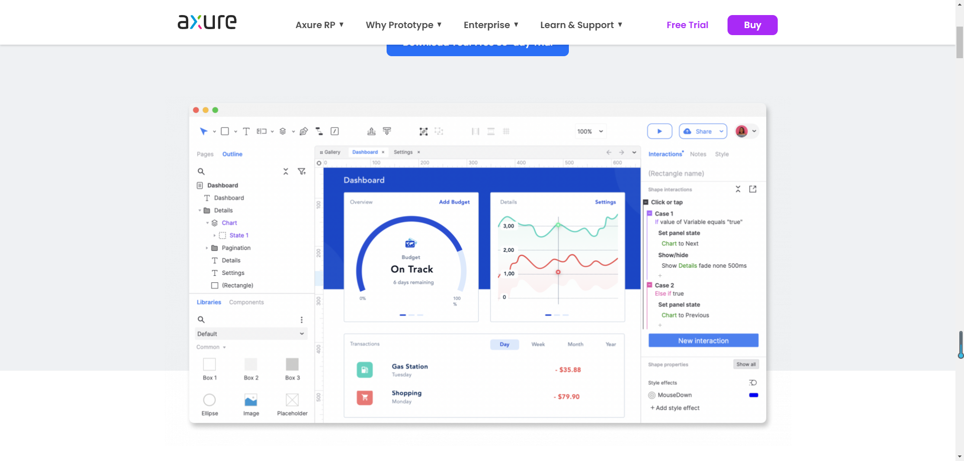The height and width of the screenshot is (461, 964).
Task: Open the Libraries three-dot options menu
Action: pos(302,320)
